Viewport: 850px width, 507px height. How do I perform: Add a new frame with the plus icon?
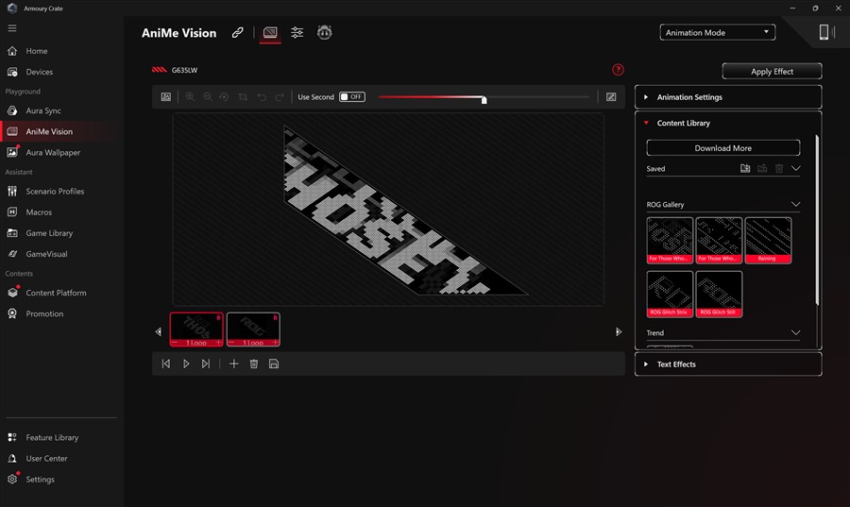pos(234,363)
